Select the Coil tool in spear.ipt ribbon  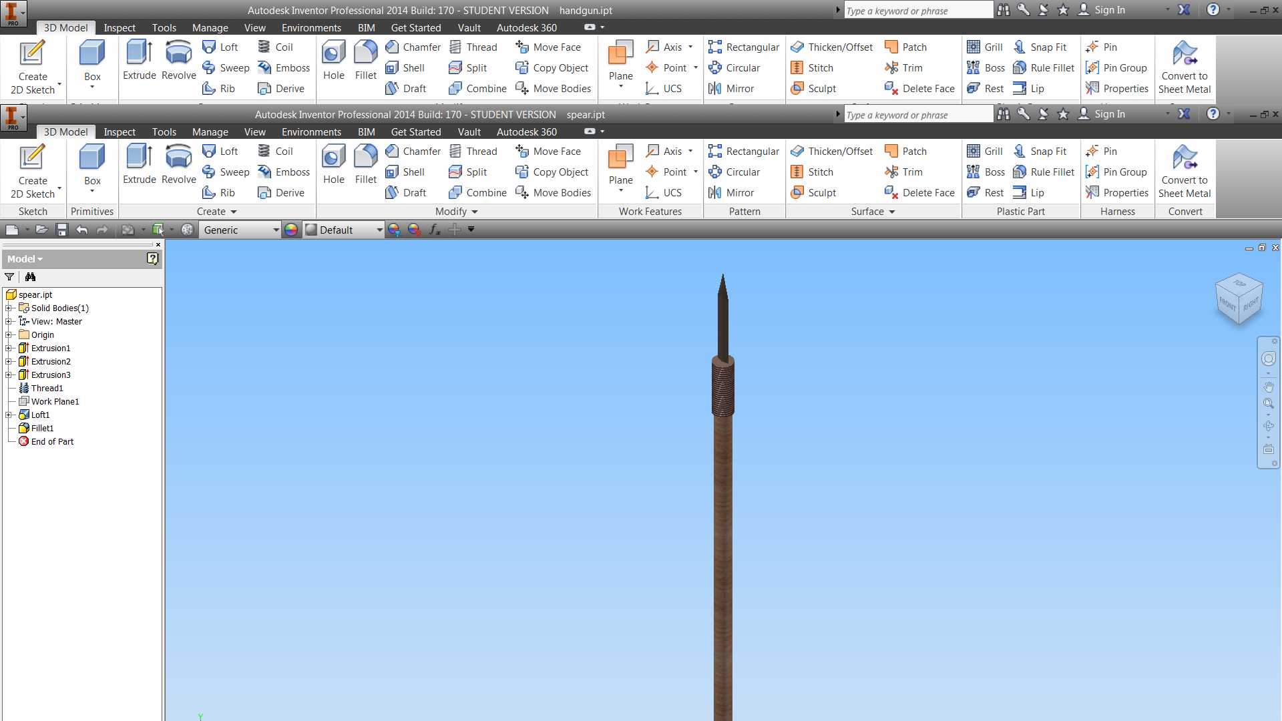coord(276,152)
